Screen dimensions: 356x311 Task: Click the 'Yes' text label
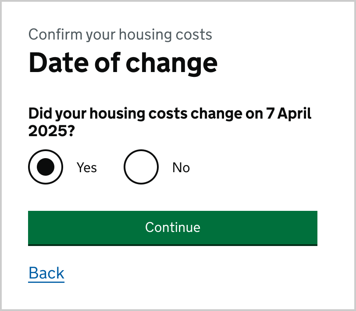[87, 167]
